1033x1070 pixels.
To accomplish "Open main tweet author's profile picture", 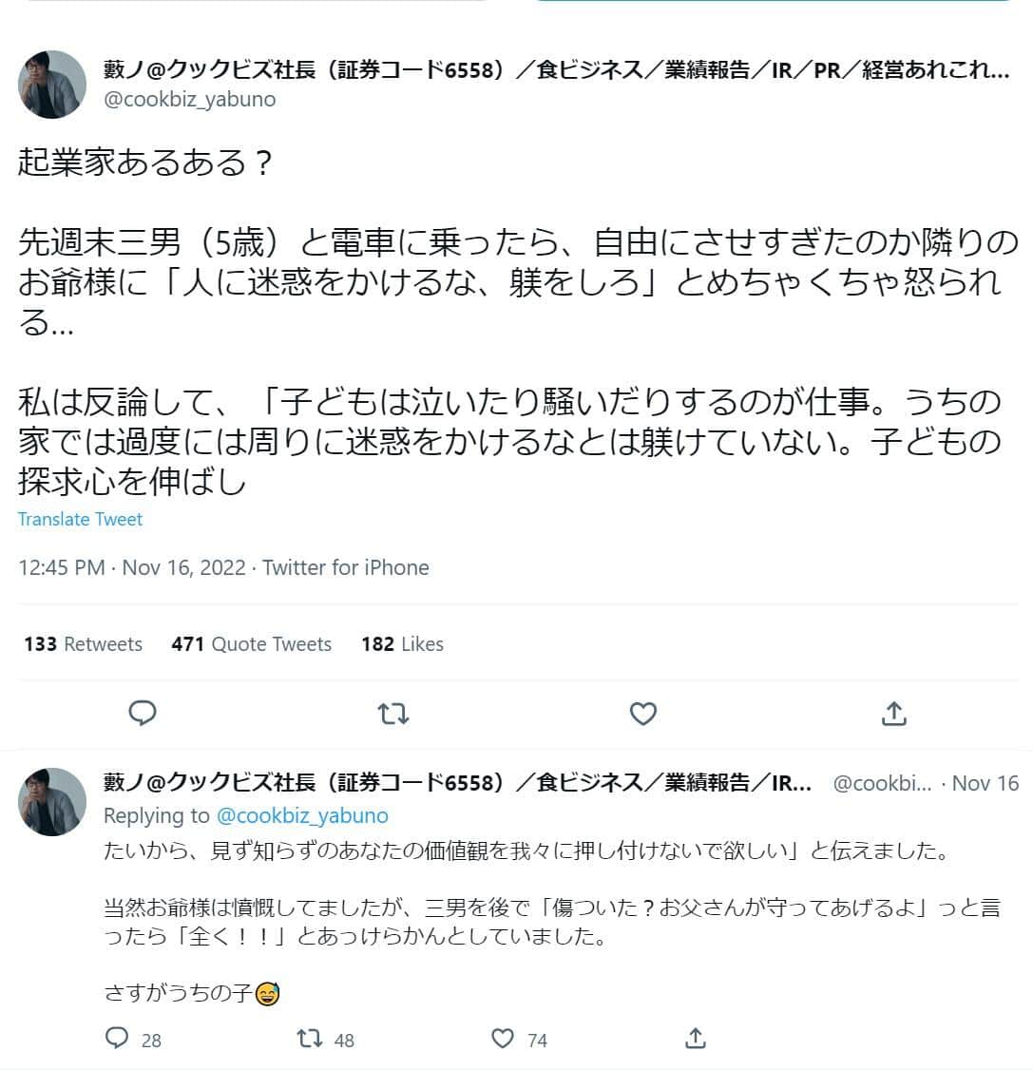I will tap(52, 84).
